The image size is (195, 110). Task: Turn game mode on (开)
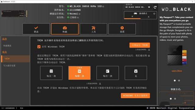(132, 17)
